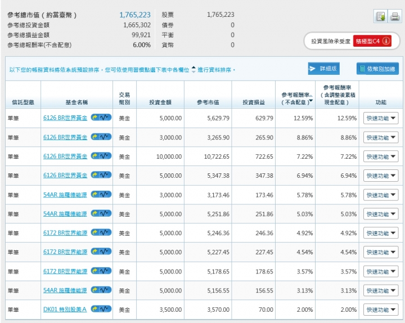
Task: Open 快速功能 dropdown for DK01 特別股美A
Action: click(380, 309)
